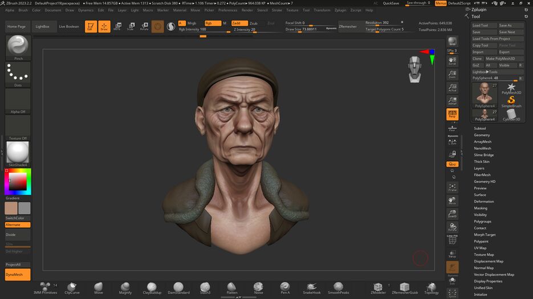533x299 pixels.
Task: Open the Render menu
Action: (x=247, y=10)
